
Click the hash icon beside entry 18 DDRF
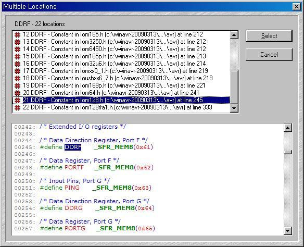(x=18, y=78)
